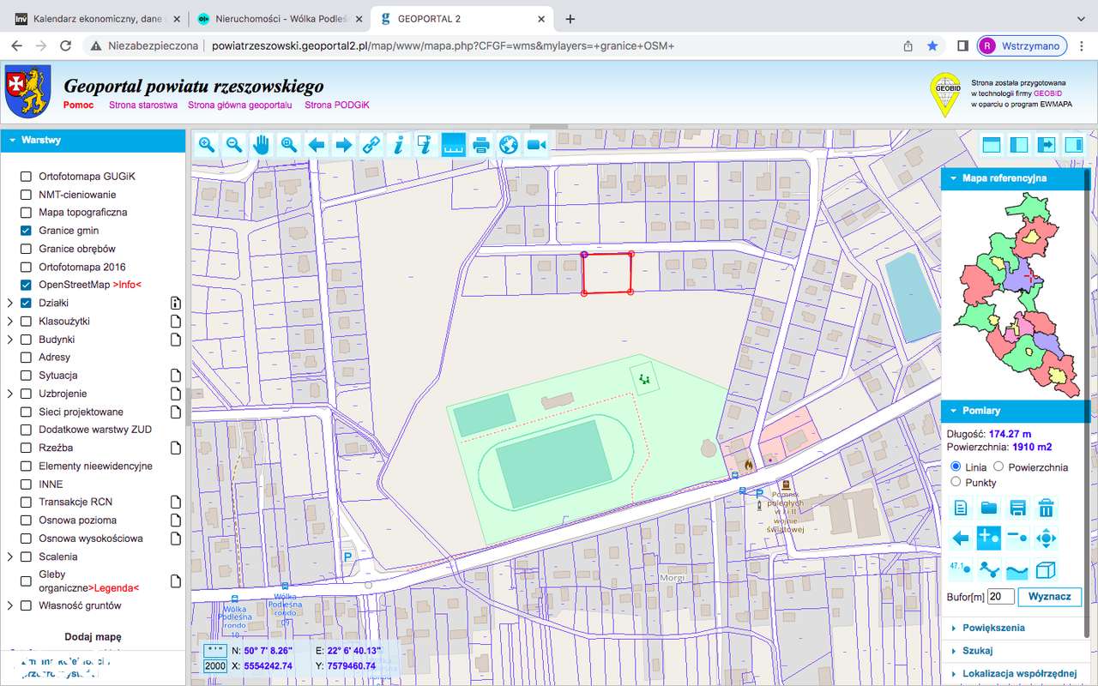Expand the Powiększenia panel
1098x686 pixels.
(992, 628)
